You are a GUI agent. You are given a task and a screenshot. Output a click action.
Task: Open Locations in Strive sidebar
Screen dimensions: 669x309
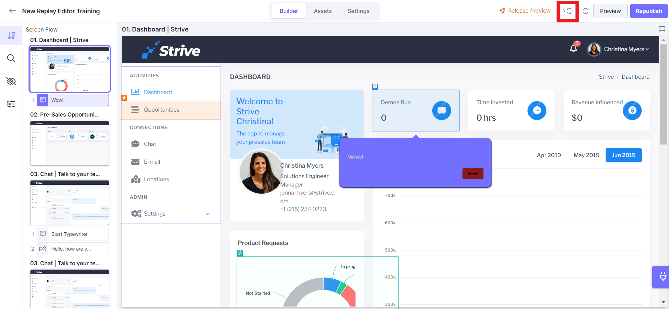[x=156, y=179]
